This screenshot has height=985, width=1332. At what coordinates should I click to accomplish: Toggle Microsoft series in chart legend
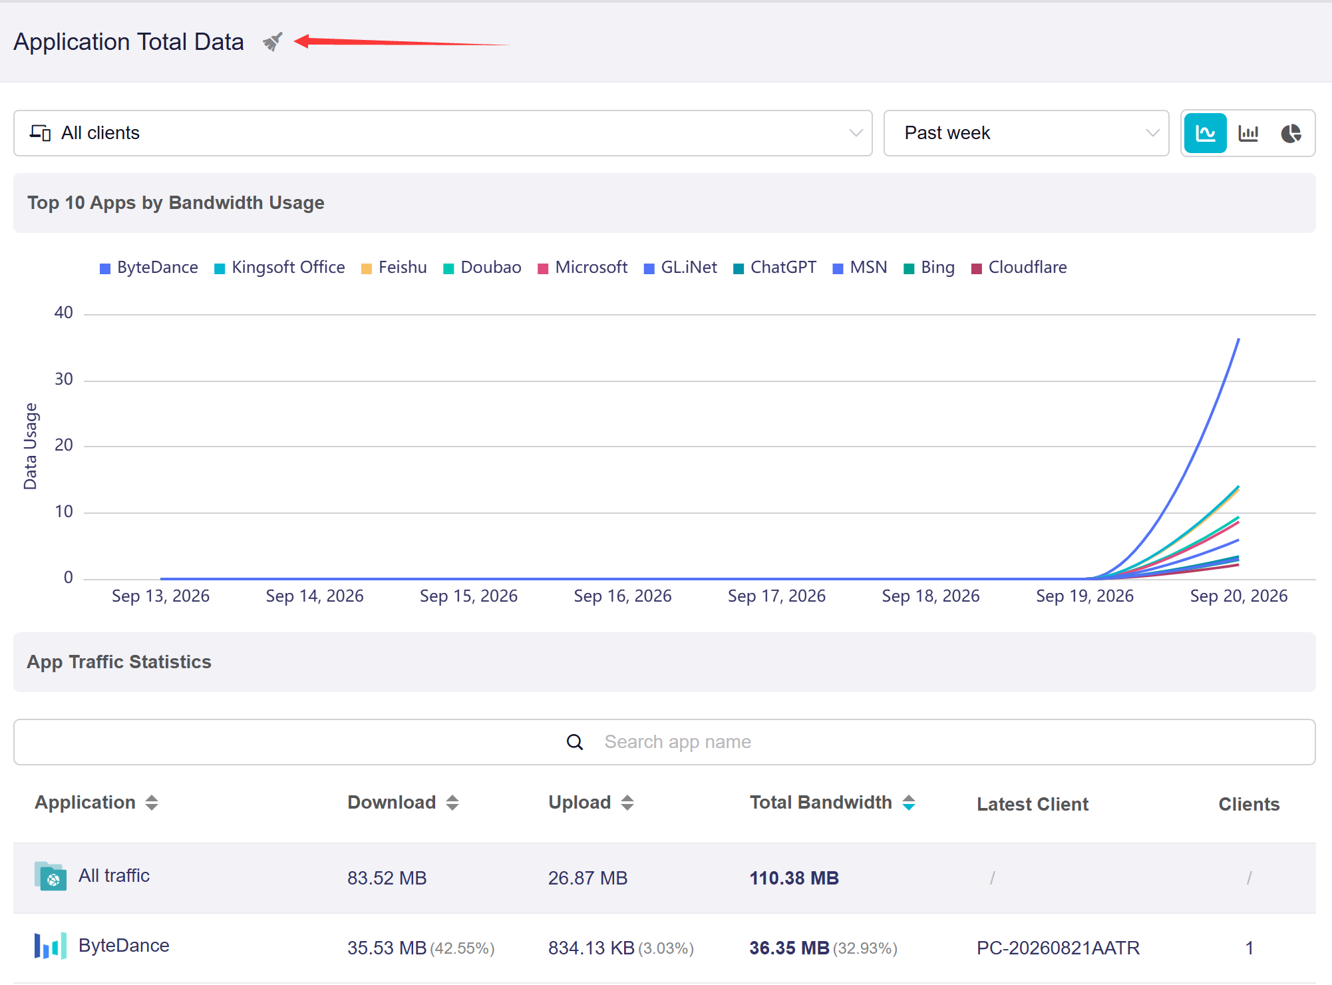[x=583, y=268]
